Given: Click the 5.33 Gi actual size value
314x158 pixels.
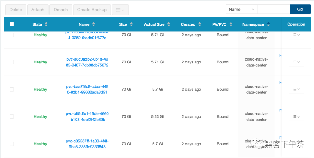Looking at the screenshot, I should point(157,116).
